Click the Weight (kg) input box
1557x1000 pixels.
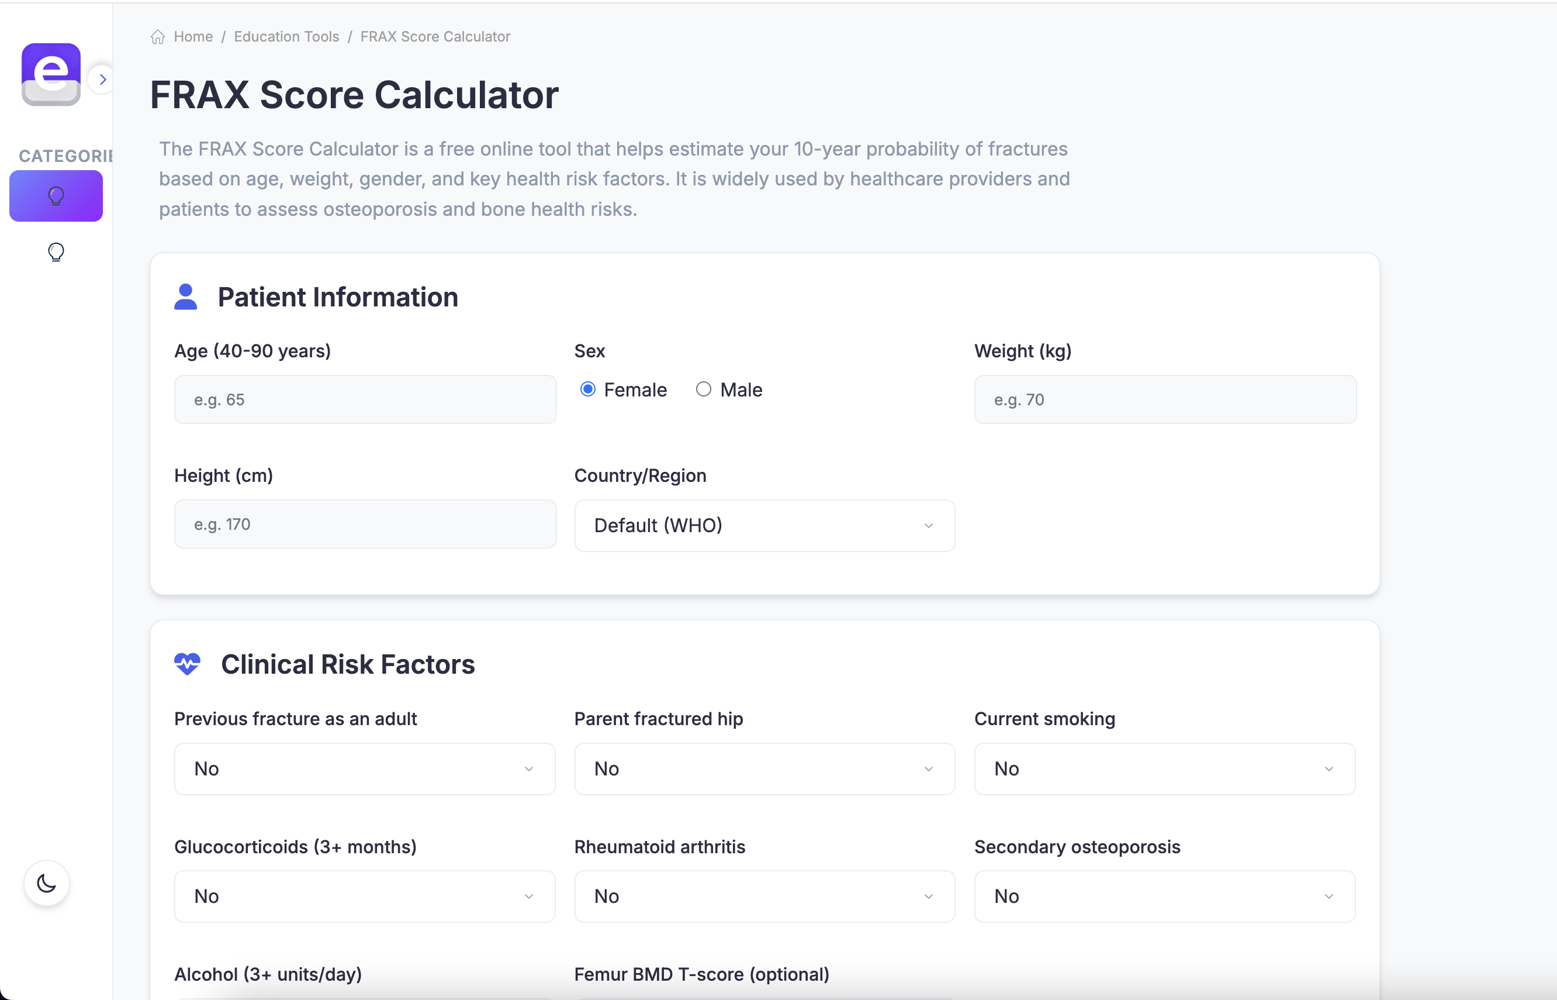click(x=1164, y=399)
